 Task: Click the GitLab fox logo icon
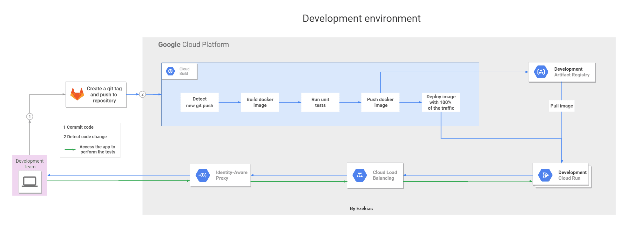pyautogui.click(x=77, y=94)
